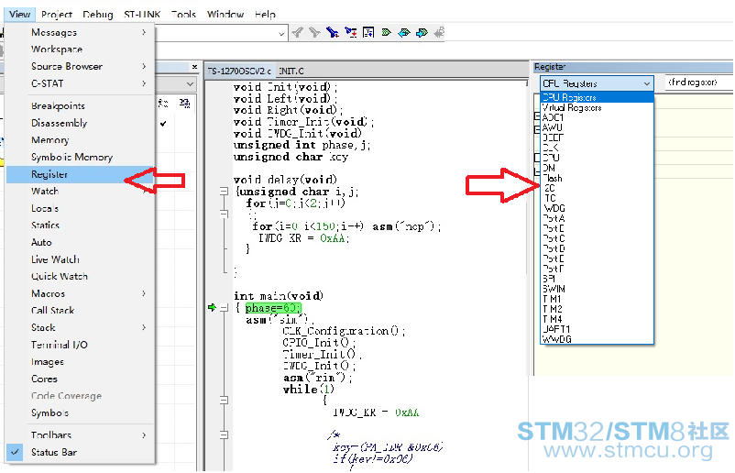Open the Project menu

point(56,14)
